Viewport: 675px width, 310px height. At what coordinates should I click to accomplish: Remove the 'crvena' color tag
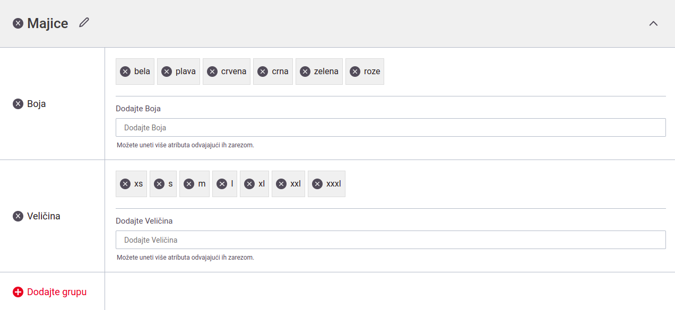pos(212,72)
